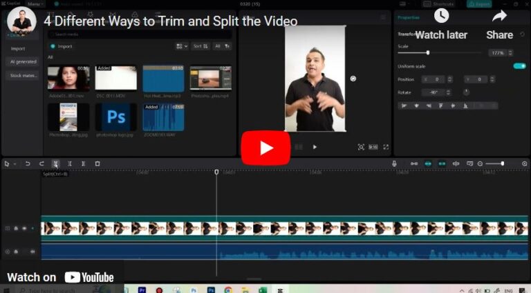Click the align left icon in Properties
Screen dimensions: 531x293
point(404,105)
